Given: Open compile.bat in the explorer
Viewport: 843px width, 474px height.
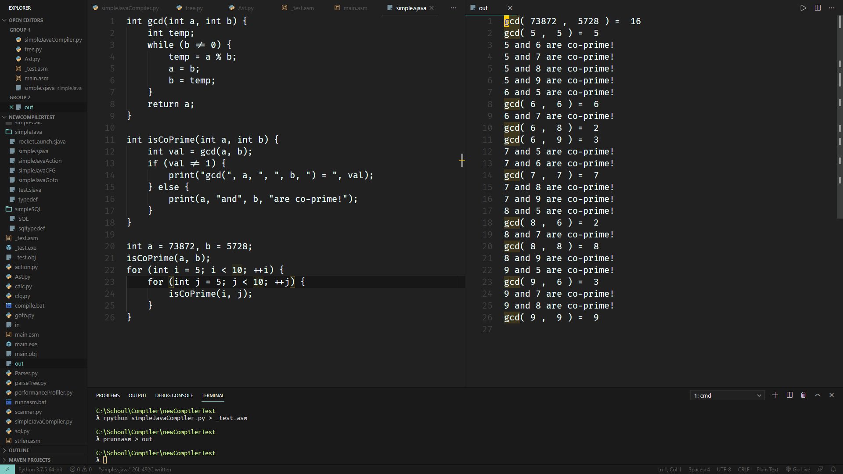Looking at the screenshot, I should tap(43, 305).
